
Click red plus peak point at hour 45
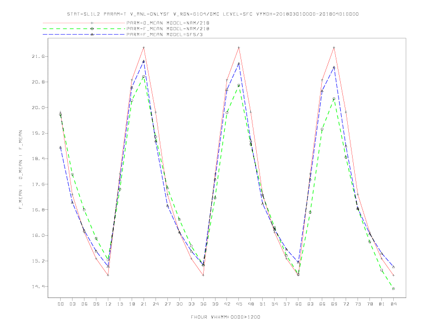pyautogui.click(x=239, y=48)
